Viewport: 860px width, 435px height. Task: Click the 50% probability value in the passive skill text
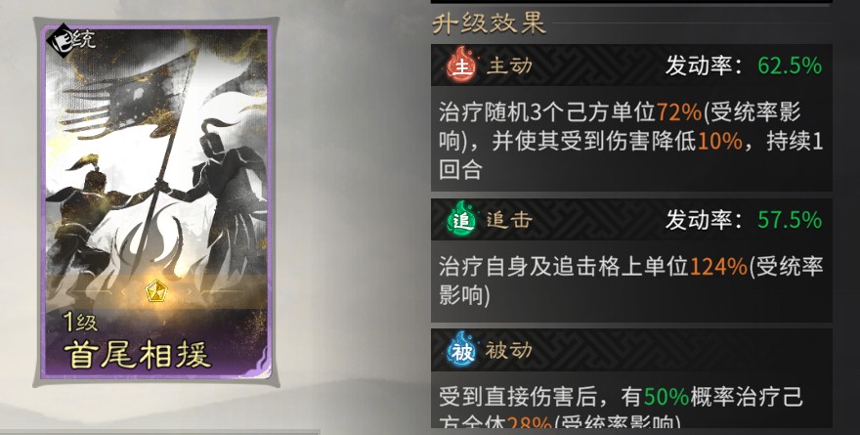pos(666,397)
